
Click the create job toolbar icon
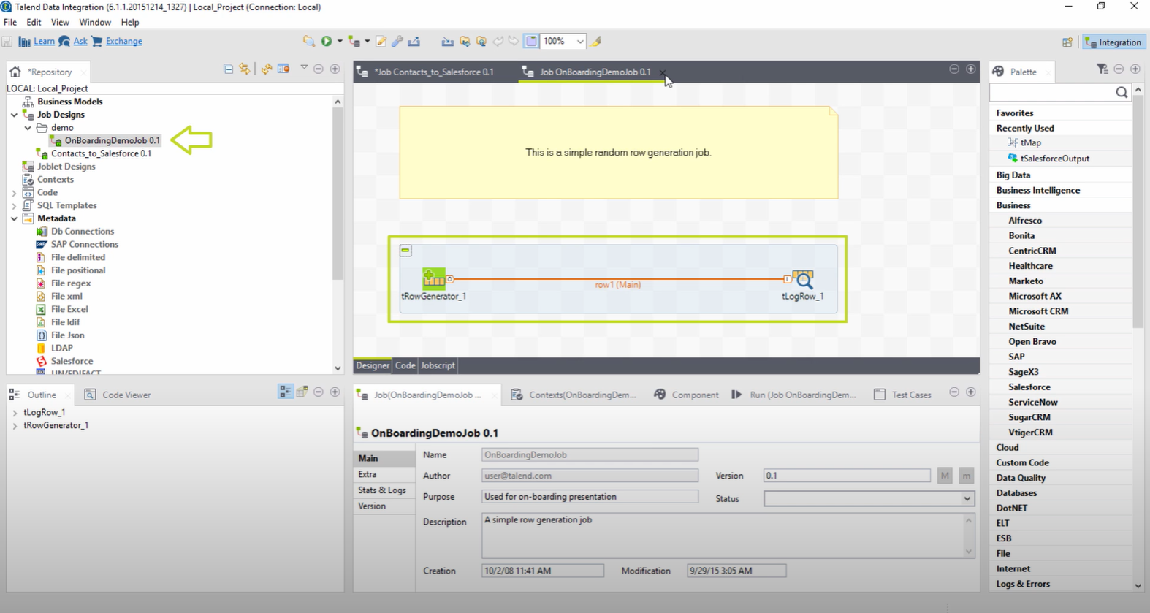point(354,42)
